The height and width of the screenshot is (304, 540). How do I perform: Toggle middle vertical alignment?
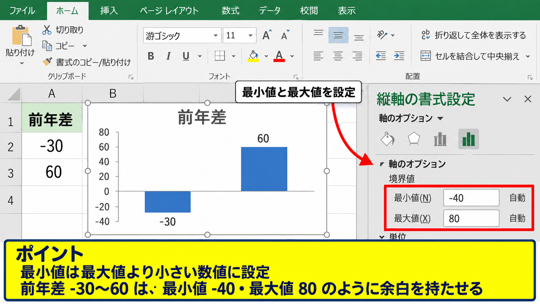point(338,35)
